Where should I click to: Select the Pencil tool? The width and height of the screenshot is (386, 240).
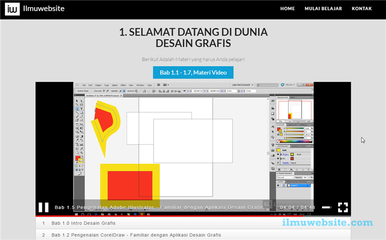(x=82, y=116)
